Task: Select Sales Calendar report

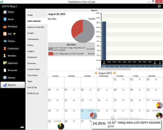Action: 36,21
